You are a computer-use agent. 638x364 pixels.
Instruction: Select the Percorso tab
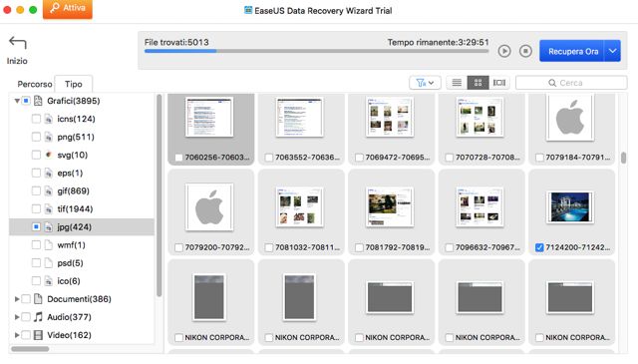35,84
